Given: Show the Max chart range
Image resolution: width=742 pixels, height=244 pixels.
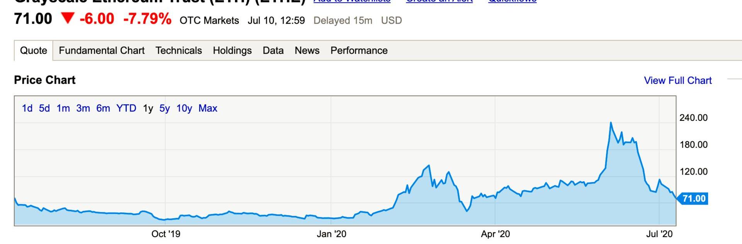Looking at the screenshot, I should pyautogui.click(x=208, y=108).
